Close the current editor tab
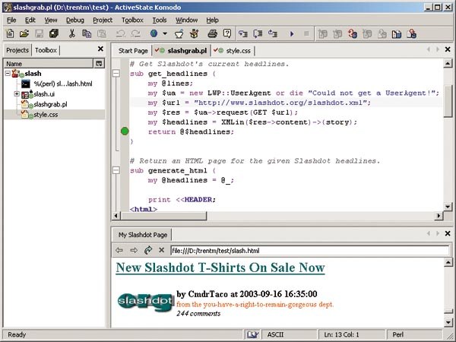Viewport: 456px width, 342px height. (x=448, y=49)
